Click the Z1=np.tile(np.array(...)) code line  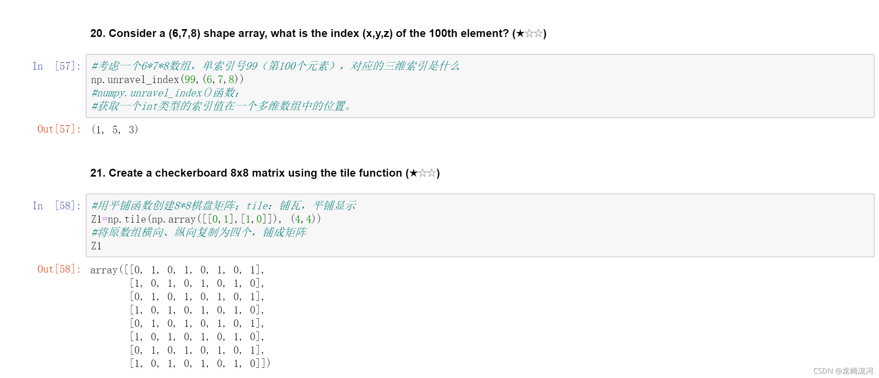(206, 219)
